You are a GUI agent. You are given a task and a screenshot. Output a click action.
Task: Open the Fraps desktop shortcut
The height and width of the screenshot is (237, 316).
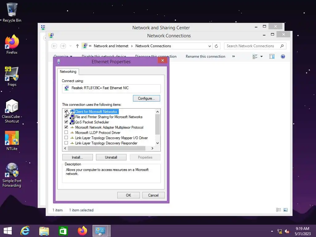(x=12, y=77)
